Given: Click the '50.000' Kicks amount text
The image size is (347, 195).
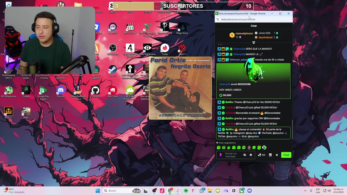Looking at the screenshot, I should click(227, 95).
